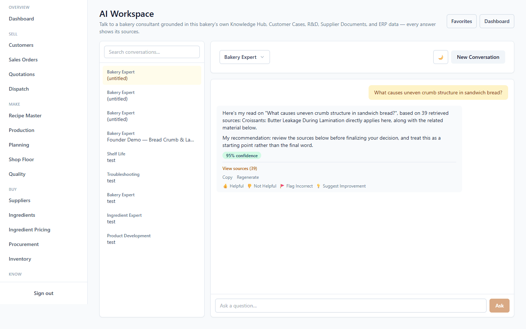Click the 95% confidence badge
This screenshot has width=526, height=329.
coord(242,156)
